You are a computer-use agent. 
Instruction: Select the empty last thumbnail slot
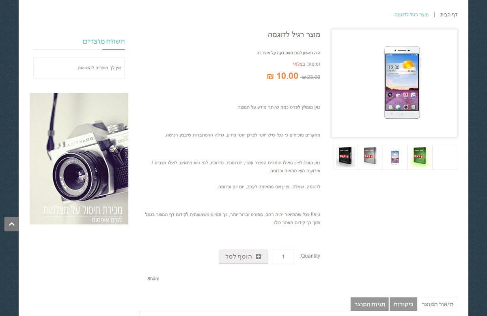pyautogui.click(x=445, y=157)
